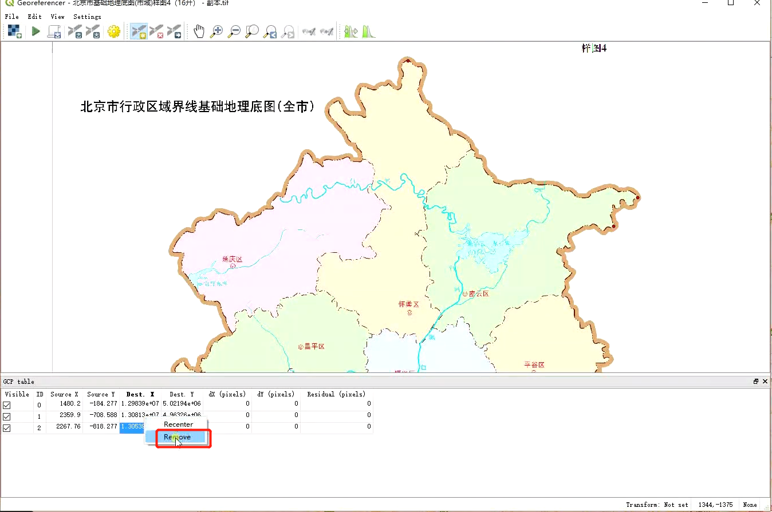Select the Source X cell 2359.9
772x512 pixels.
65,415
